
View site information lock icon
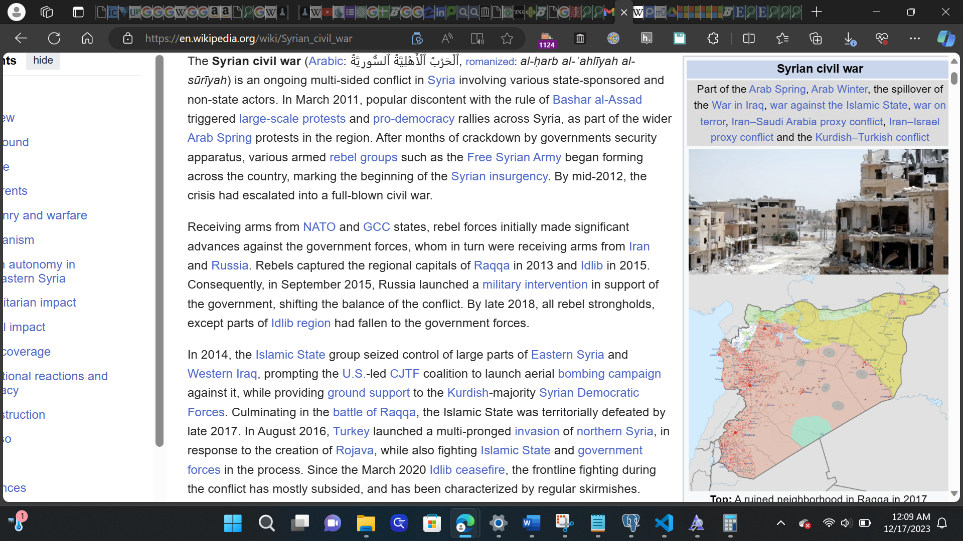coord(128,38)
